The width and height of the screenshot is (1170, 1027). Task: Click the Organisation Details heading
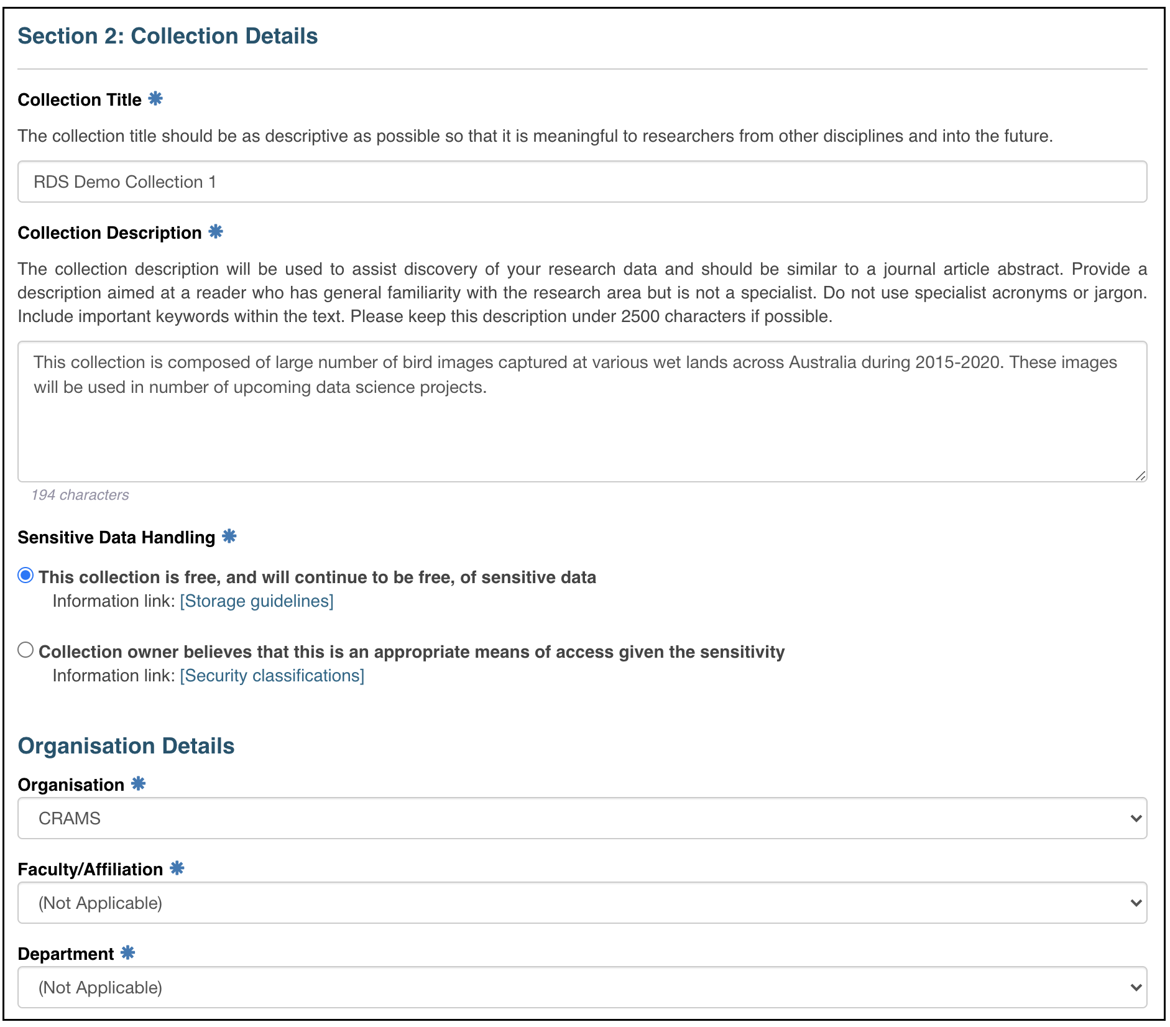click(x=126, y=746)
